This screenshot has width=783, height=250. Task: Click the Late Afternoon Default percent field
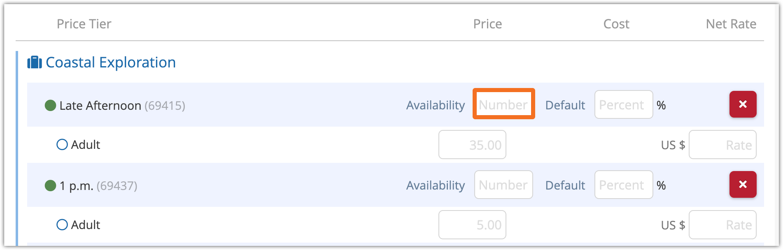pyautogui.click(x=623, y=105)
